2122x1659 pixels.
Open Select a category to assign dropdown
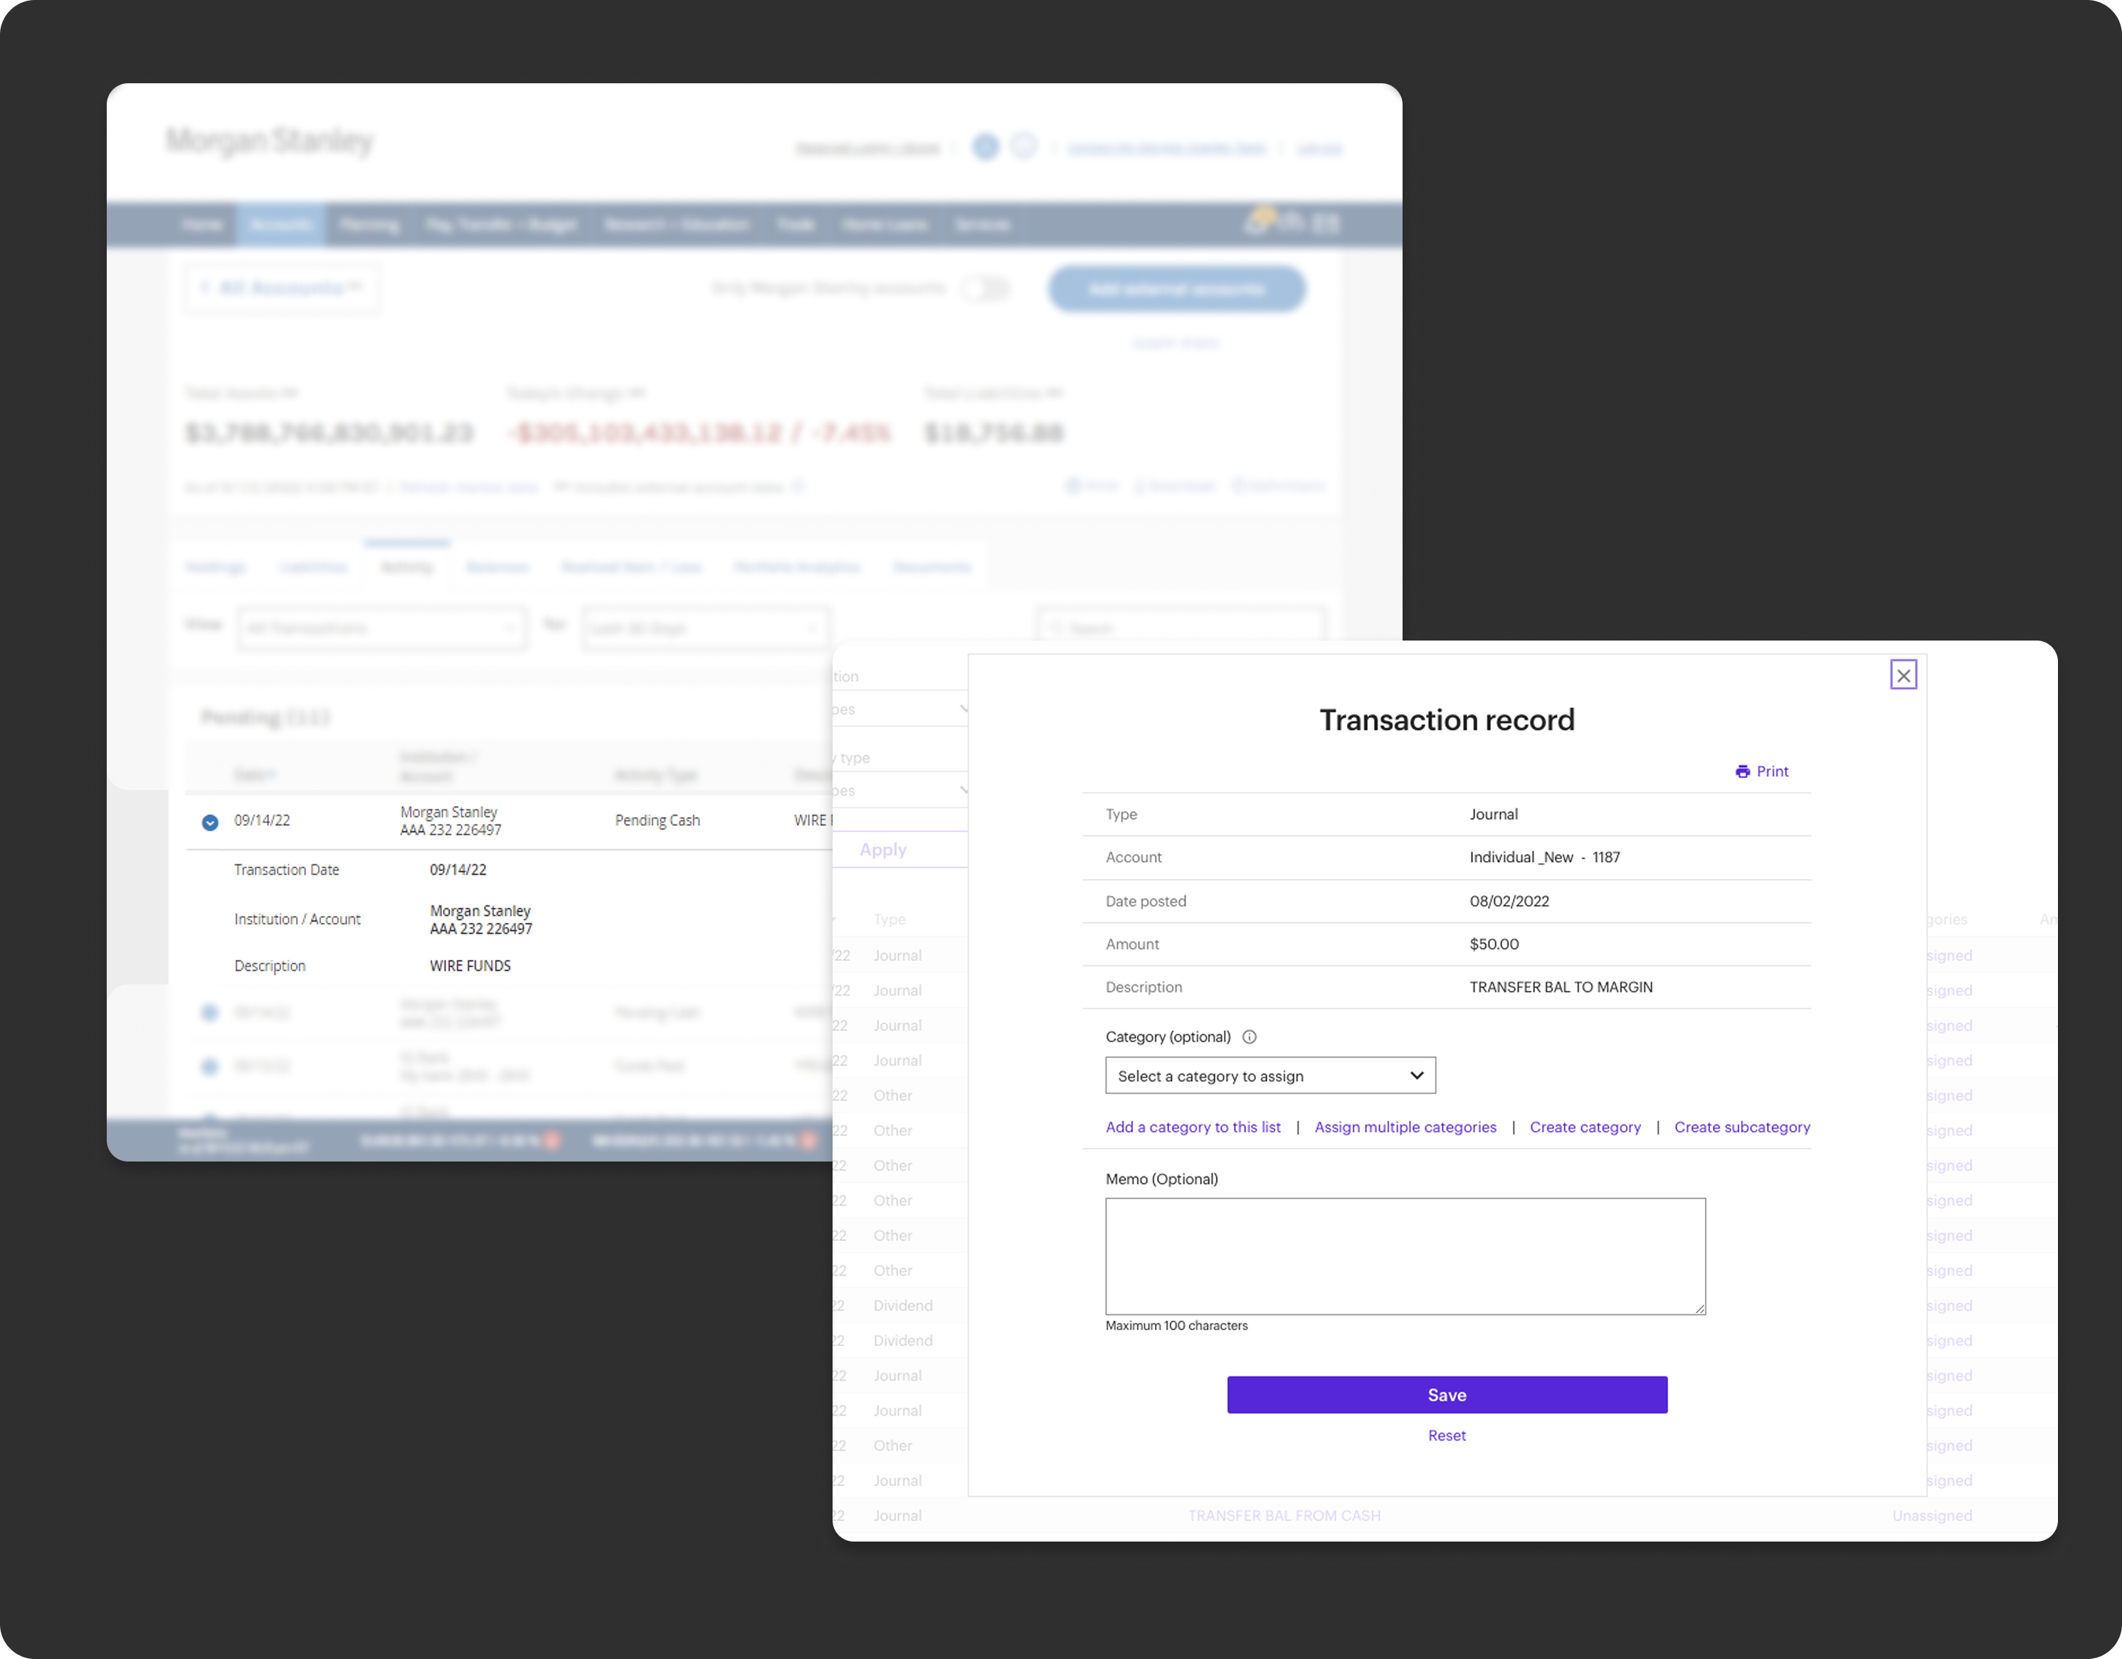[1270, 1076]
